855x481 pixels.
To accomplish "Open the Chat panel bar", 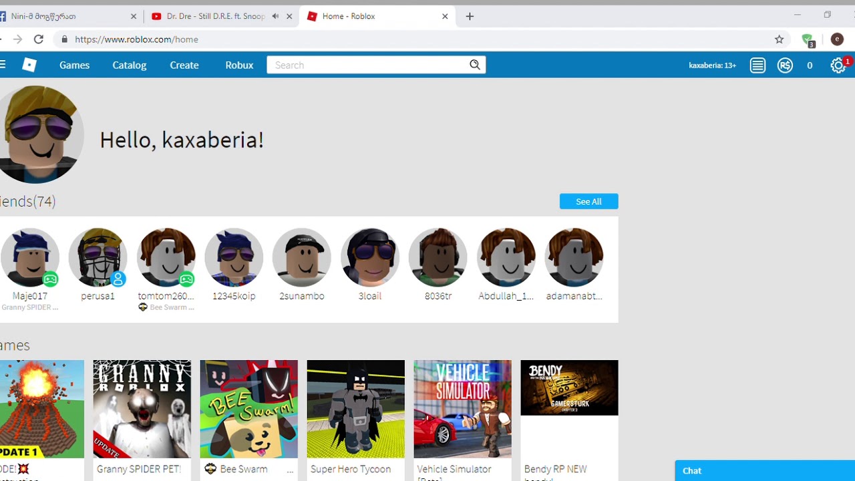I will (x=765, y=470).
